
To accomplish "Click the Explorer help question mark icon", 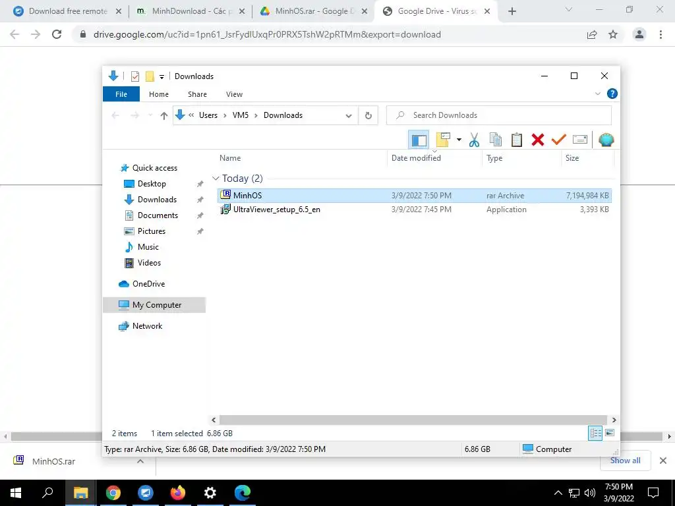I will pos(612,94).
